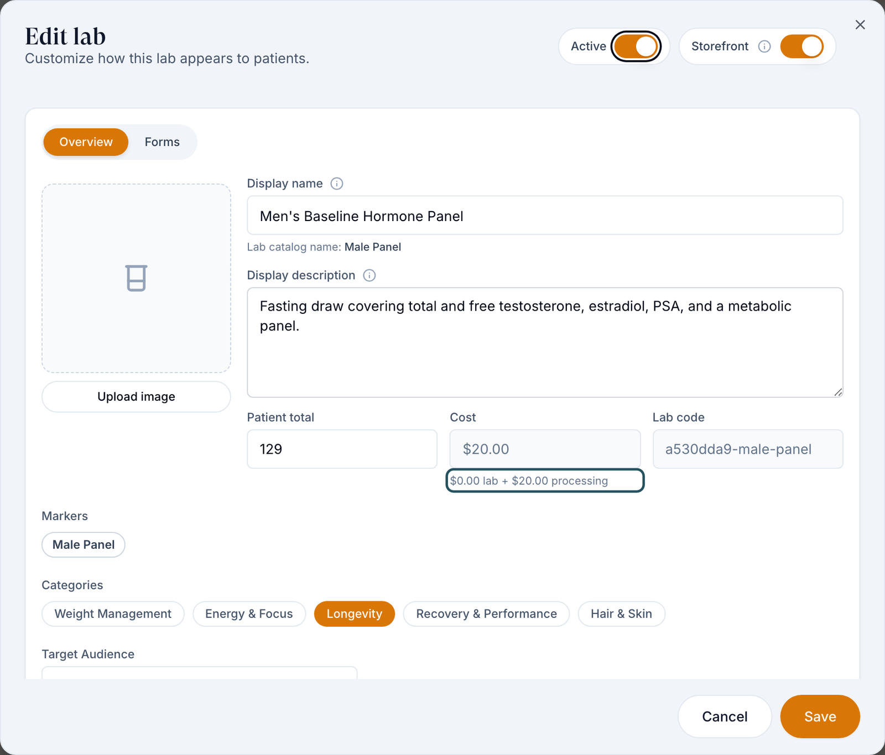Click the "Lab catalog name: Male Panel" text
This screenshot has width=885, height=755.
(324, 247)
